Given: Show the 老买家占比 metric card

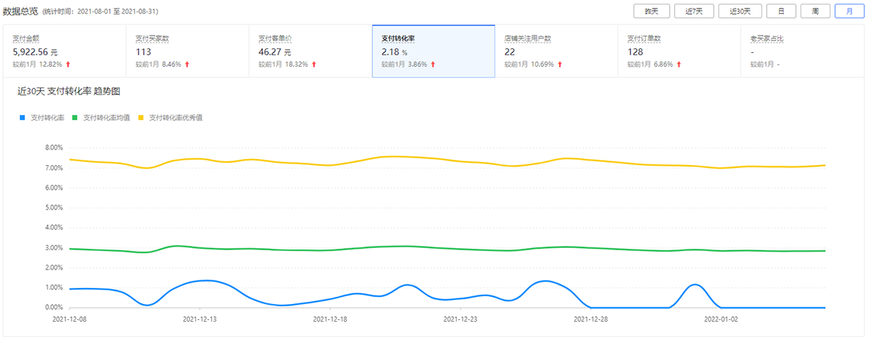Looking at the screenshot, I should pyautogui.click(x=803, y=51).
